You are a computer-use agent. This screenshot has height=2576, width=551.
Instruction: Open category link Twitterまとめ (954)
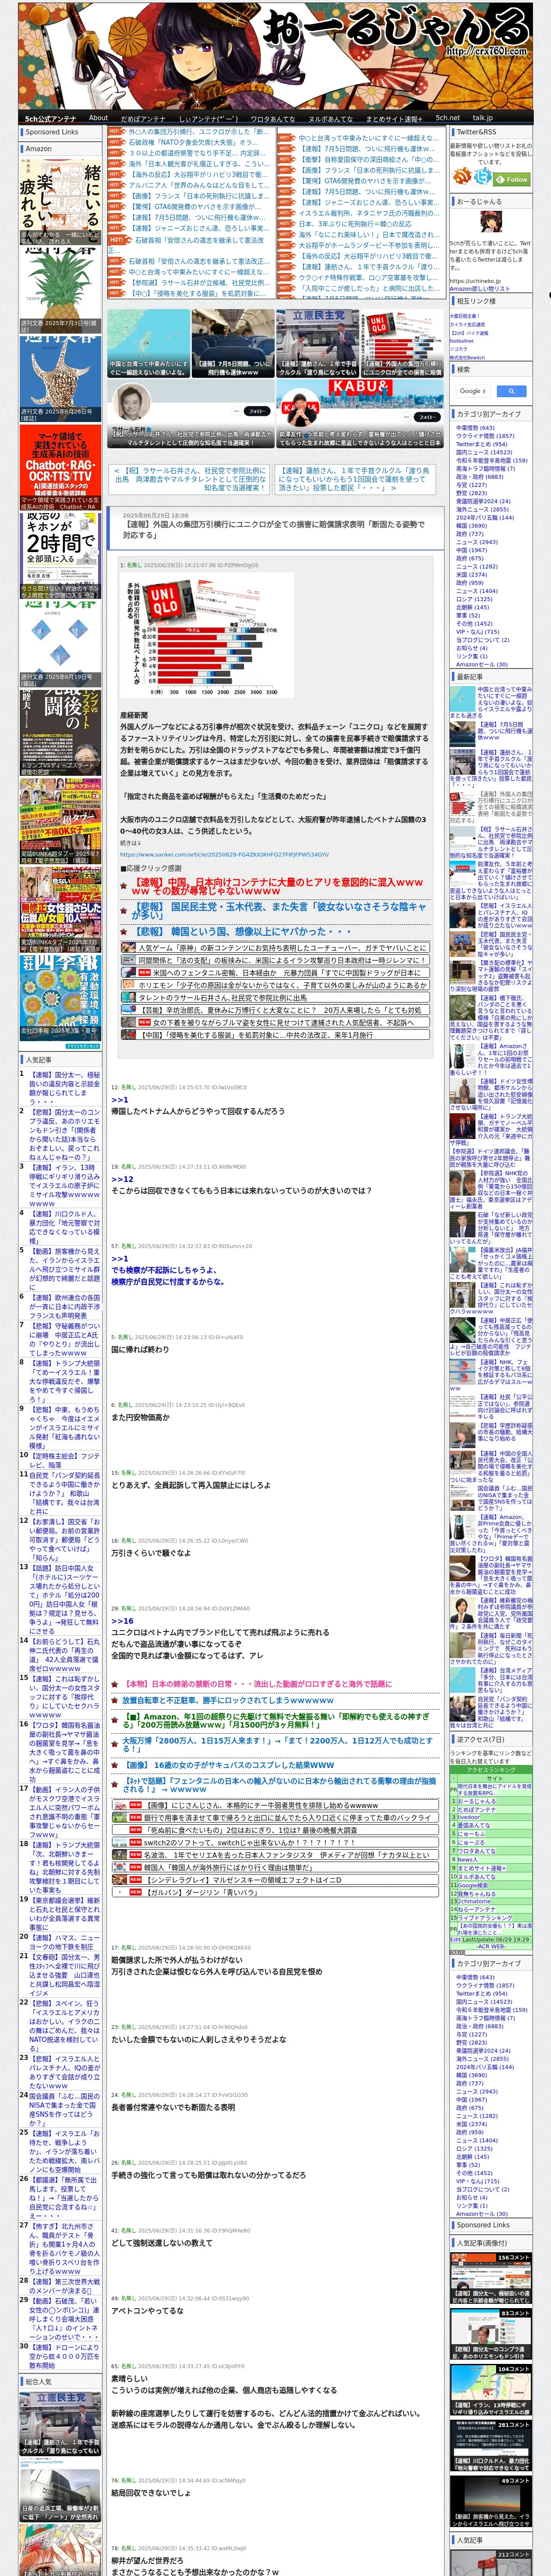(x=481, y=444)
